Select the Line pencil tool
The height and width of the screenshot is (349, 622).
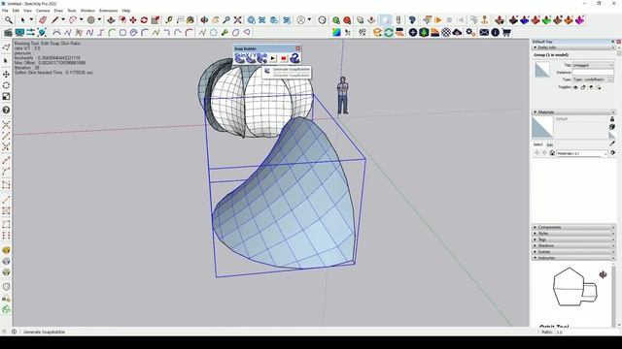coord(54,20)
